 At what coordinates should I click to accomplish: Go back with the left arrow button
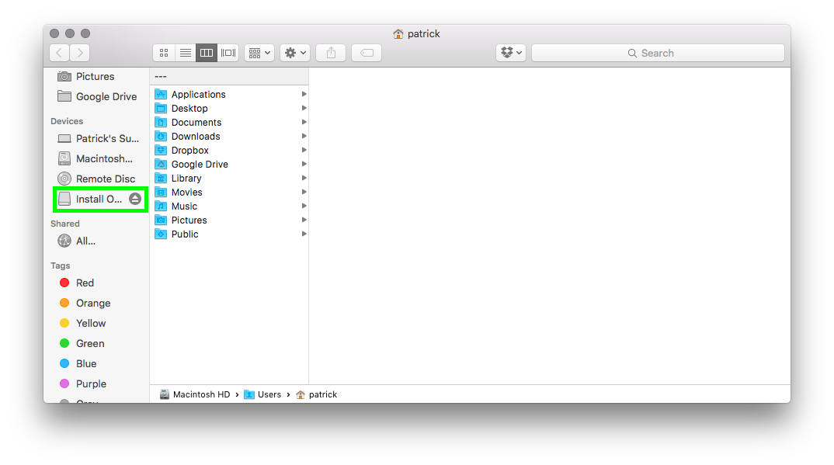click(x=60, y=53)
